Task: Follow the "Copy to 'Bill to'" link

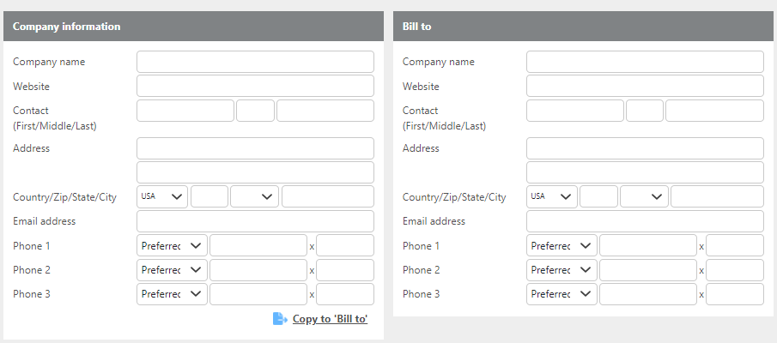Action: tap(330, 319)
